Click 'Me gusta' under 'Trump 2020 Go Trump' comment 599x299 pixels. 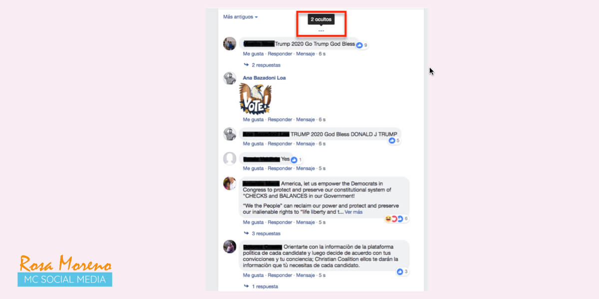[253, 54]
